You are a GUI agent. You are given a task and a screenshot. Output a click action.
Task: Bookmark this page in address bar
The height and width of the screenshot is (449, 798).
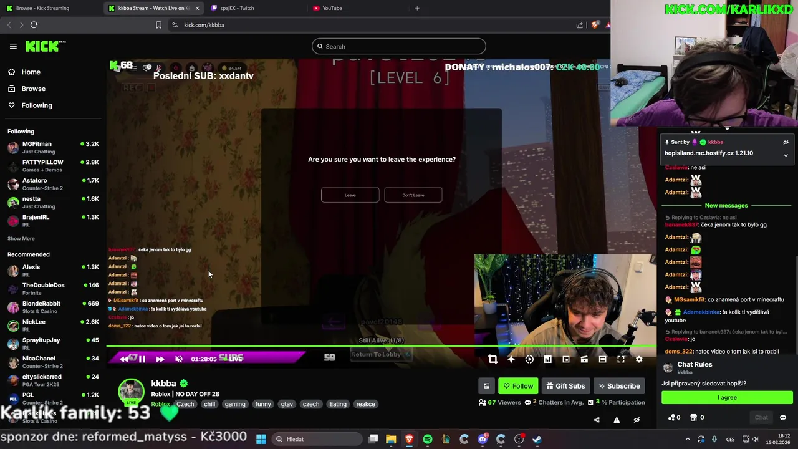(x=158, y=25)
